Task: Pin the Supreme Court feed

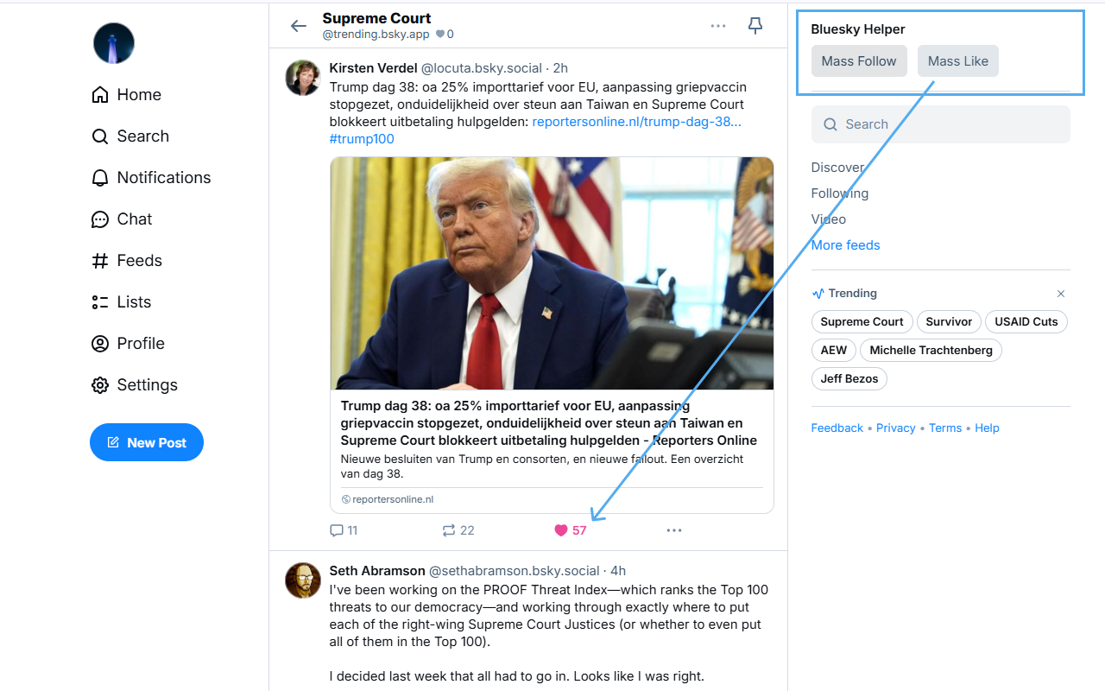Action: (755, 26)
